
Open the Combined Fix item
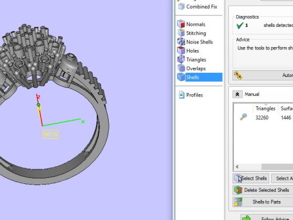point(201,7)
